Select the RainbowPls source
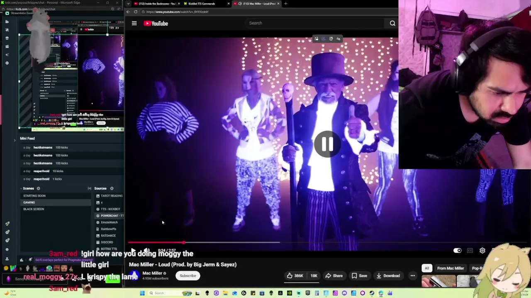This screenshot has height=298, width=531. click(x=110, y=229)
